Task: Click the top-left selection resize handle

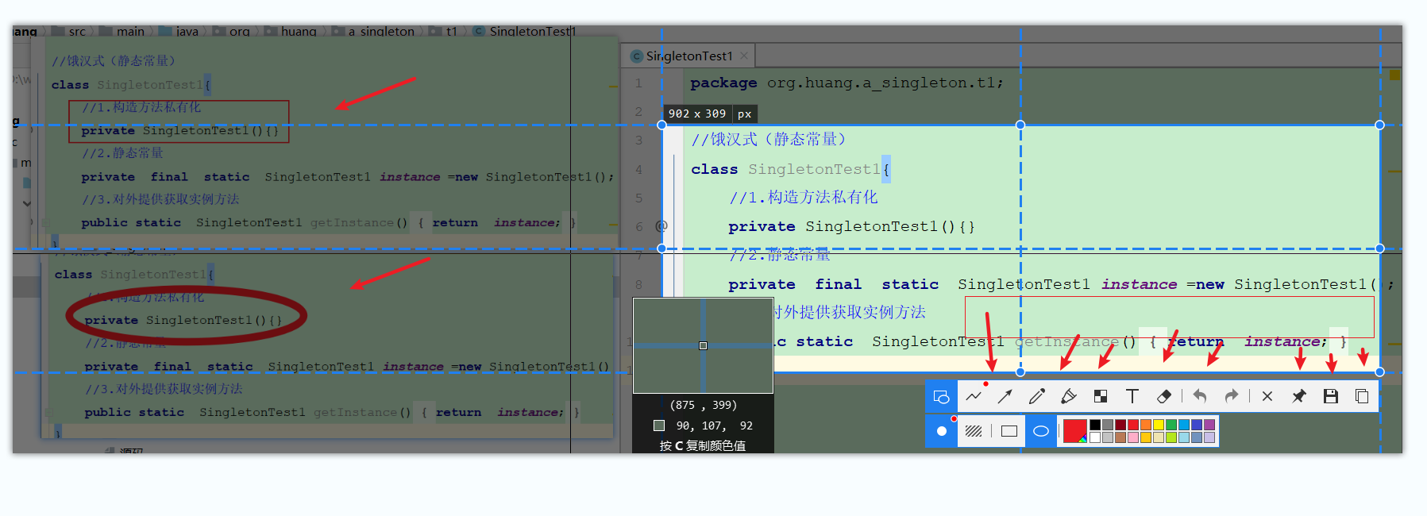Action: pyautogui.click(x=662, y=125)
